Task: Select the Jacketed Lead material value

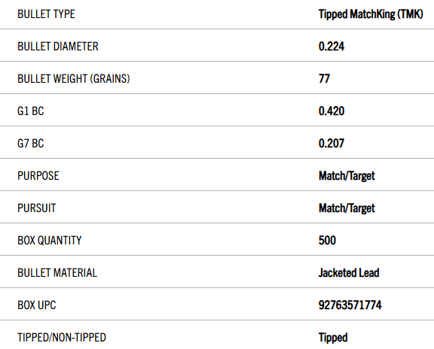Action: pyautogui.click(x=349, y=273)
